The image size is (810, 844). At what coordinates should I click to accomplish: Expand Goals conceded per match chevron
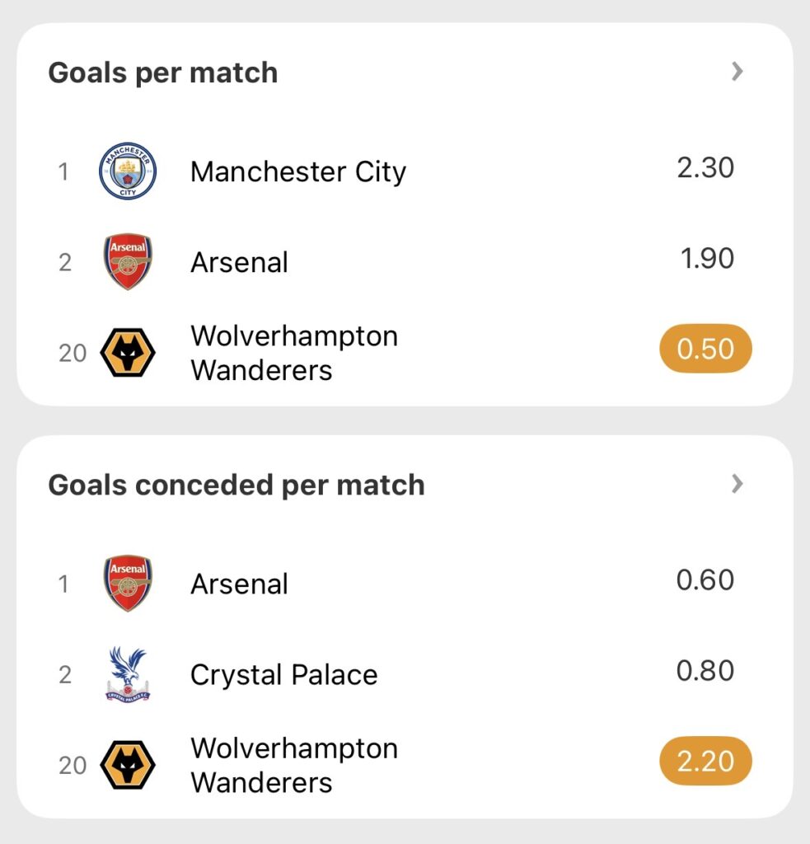737,485
